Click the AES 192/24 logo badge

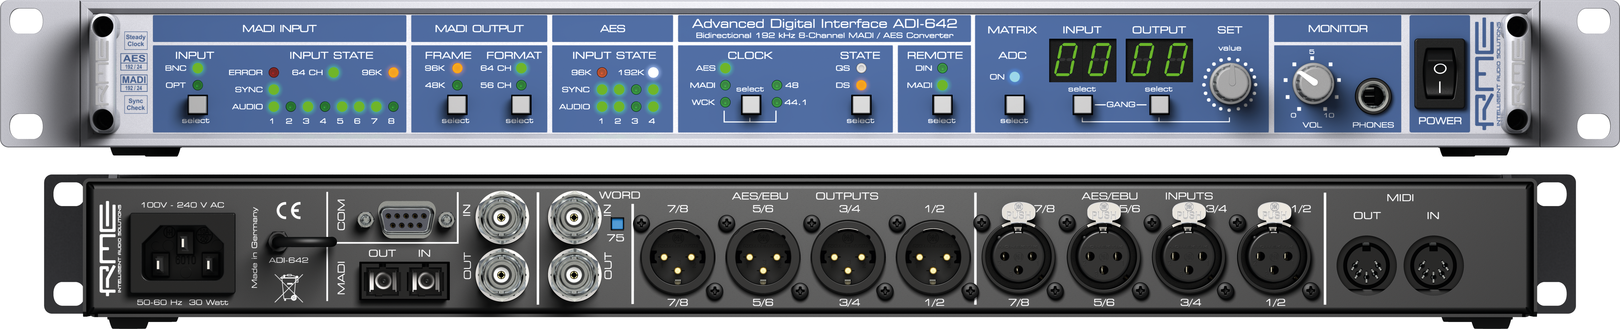[x=134, y=61]
